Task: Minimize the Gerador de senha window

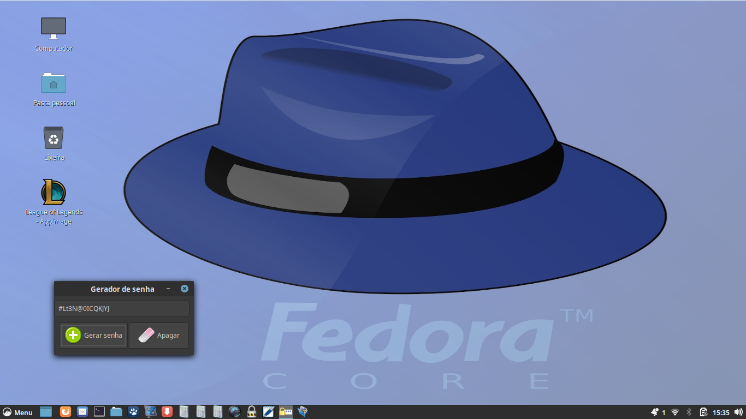Action: tap(168, 289)
